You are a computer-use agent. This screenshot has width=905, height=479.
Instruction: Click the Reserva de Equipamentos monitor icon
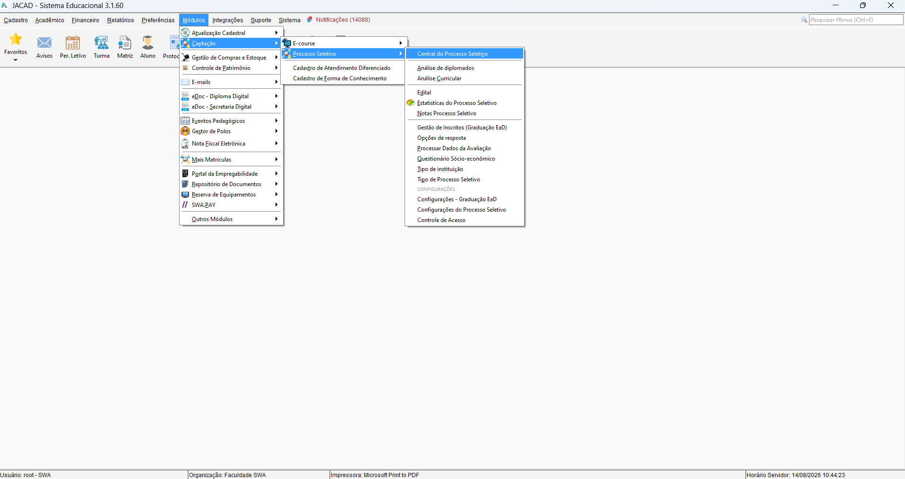click(185, 195)
